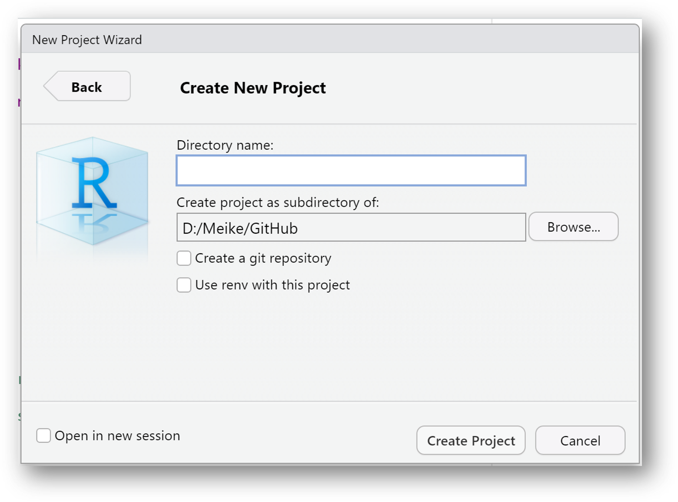The height and width of the screenshot is (502, 678).
Task: Toggle Open in new session option
Action: [43, 436]
